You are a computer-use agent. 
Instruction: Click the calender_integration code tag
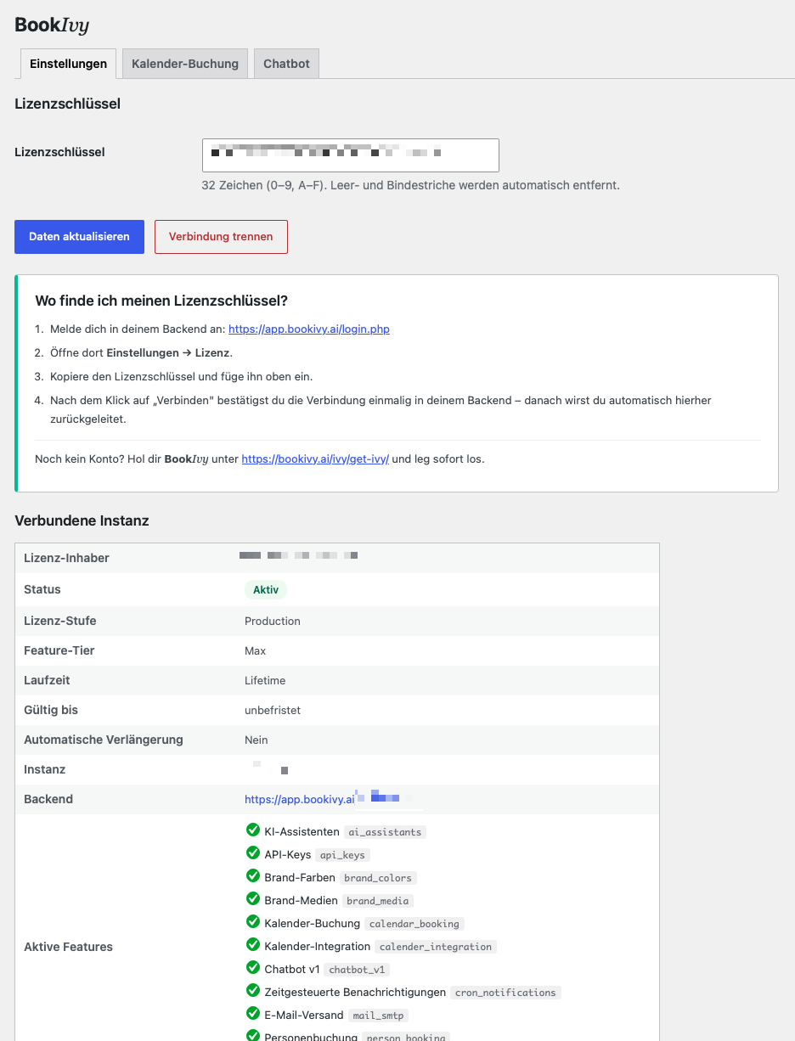click(x=436, y=947)
